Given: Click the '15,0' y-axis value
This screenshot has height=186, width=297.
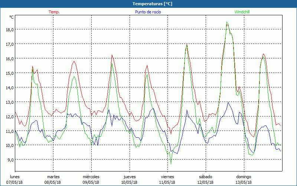Looking at the screenshot, I should 10,73.
